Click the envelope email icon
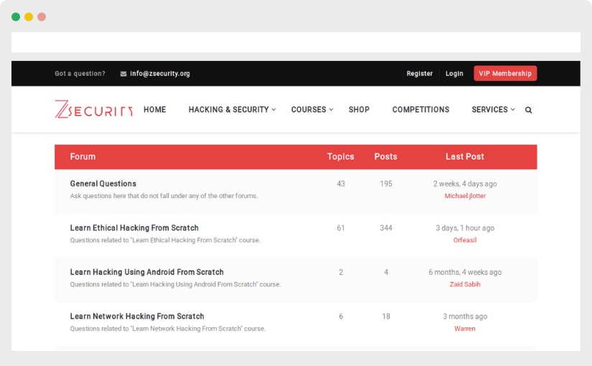592x366 pixels. tap(123, 74)
